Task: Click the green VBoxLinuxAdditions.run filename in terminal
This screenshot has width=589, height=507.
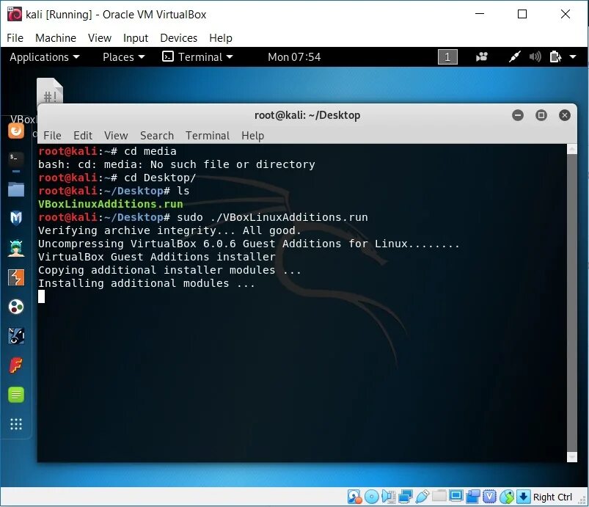Action: click(111, 204)
